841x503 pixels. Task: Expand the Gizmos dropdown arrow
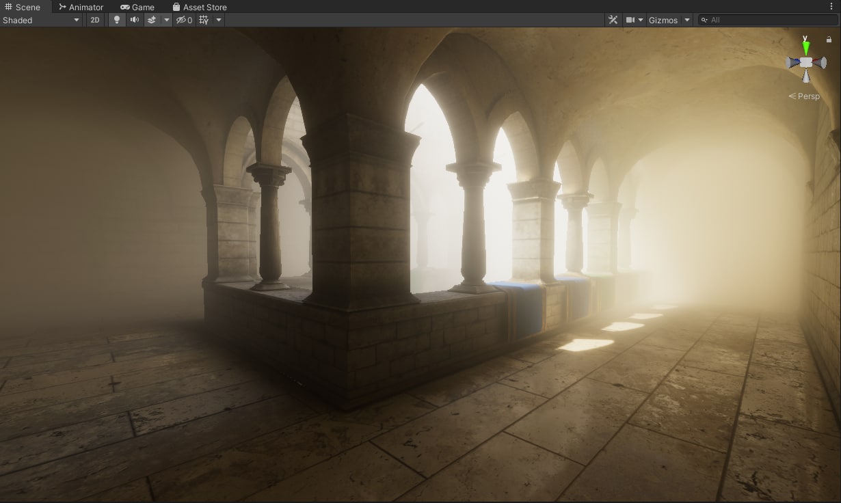[x=687, y=20]
